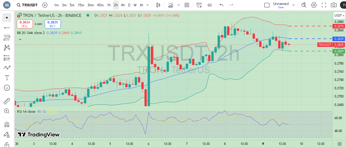Toggle stay in drawing mode
This screenshot has width=346, height=147.
(x=7, y=134)
